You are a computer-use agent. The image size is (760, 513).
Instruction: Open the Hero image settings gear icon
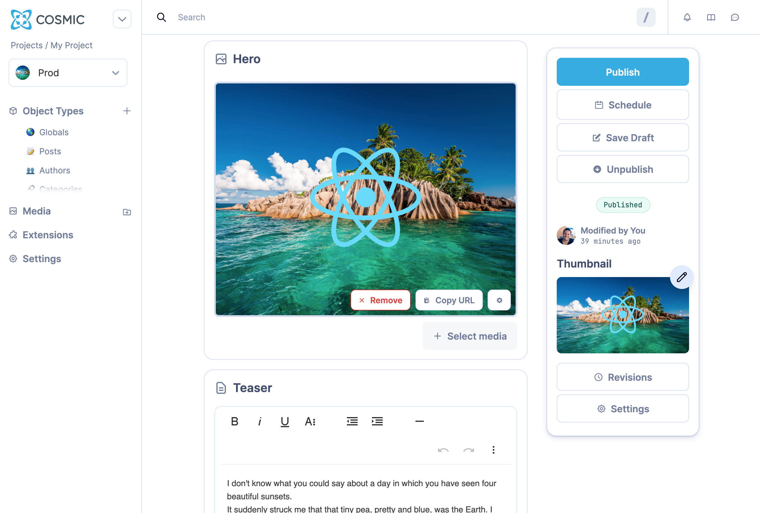pyautogui.click(x=499, y=300)
